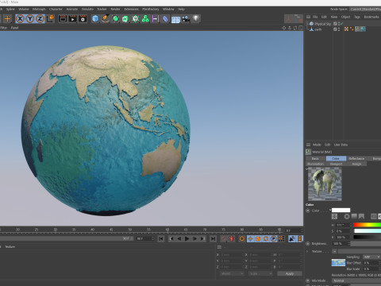Open Texture options arrow button
This screenshot has width=381, height=286.
tap(334, 251)
